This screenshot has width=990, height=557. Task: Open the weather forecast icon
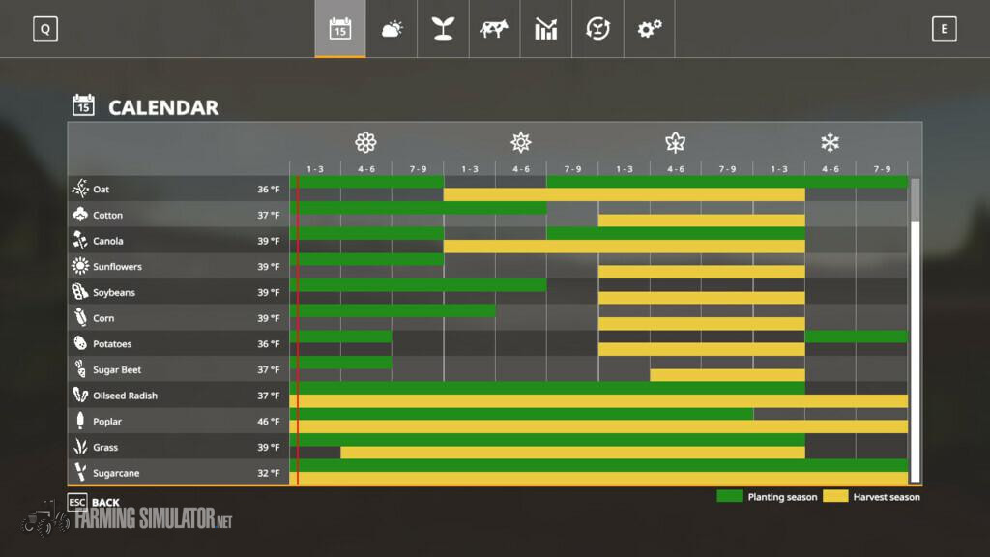click(392, 29)
